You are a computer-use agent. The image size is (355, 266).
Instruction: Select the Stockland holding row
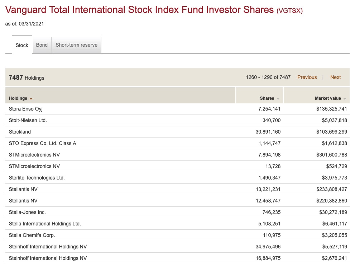click(20, 131)
